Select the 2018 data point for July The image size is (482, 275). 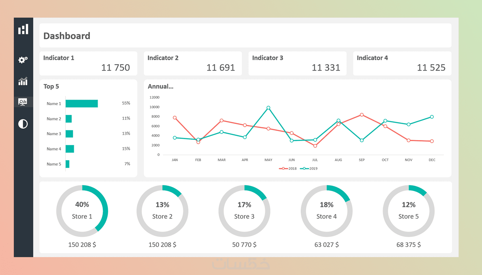(x=315, y=146)
